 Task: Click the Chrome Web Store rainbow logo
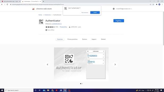coord(34,9)
